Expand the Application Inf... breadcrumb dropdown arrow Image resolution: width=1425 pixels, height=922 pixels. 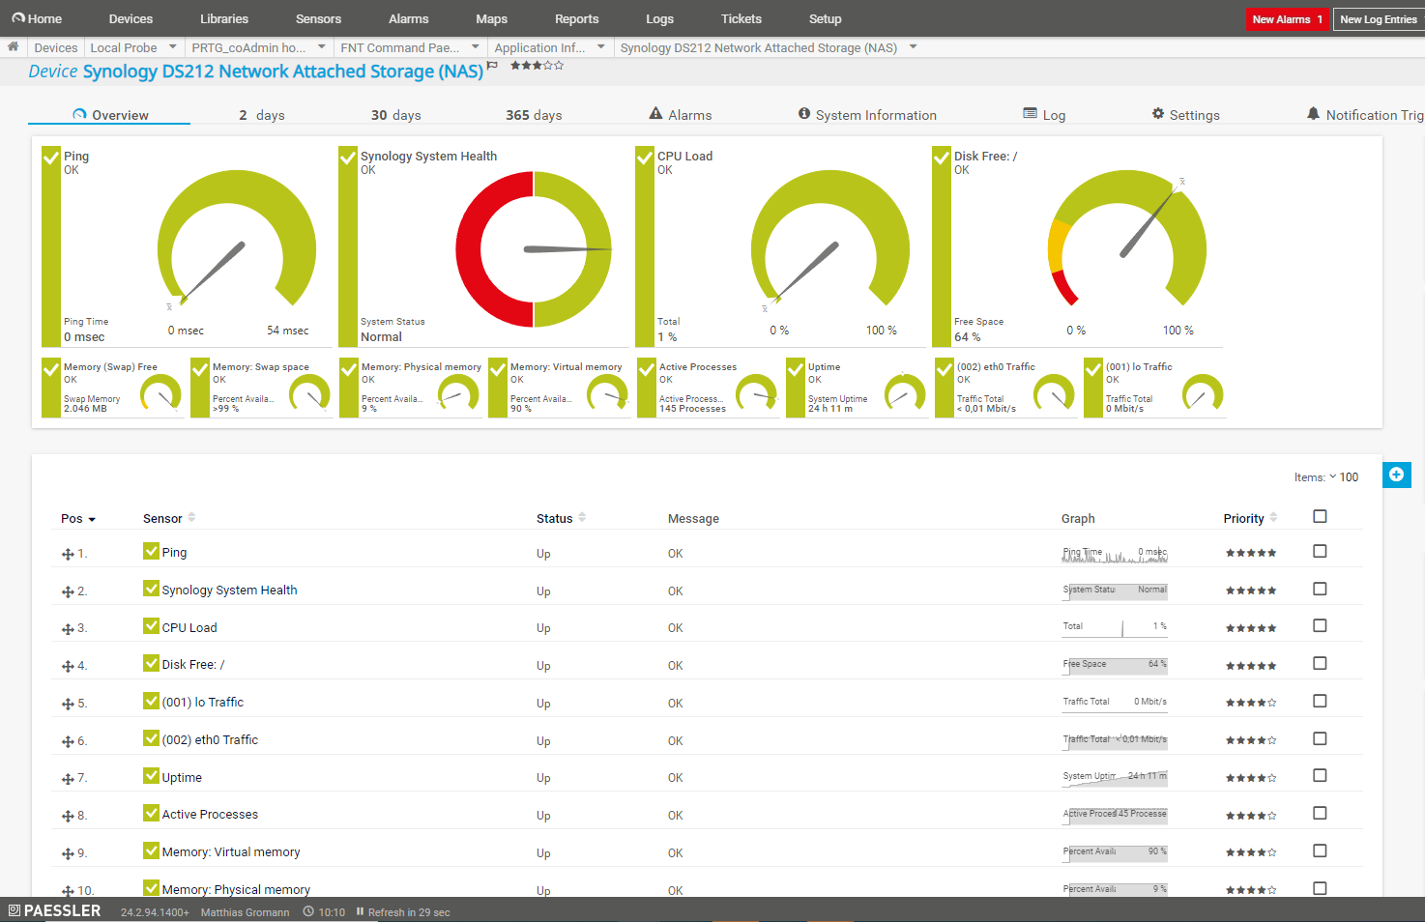click(601, 46)
